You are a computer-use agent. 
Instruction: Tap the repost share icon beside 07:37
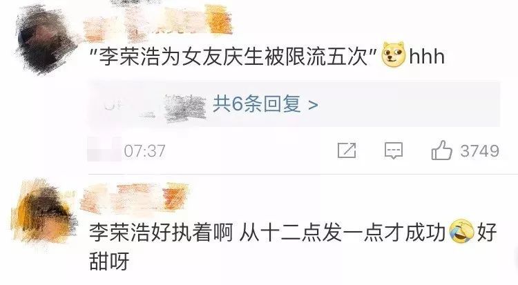click(x=347, y=150)
